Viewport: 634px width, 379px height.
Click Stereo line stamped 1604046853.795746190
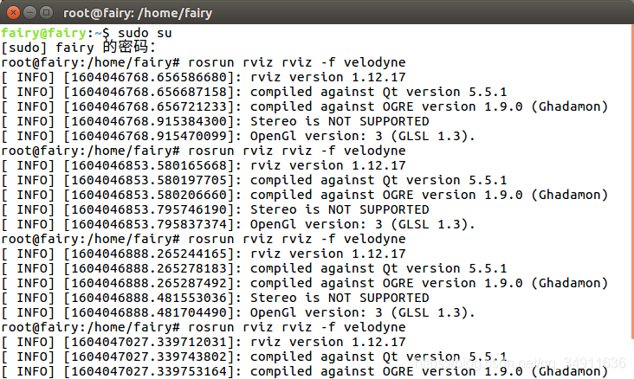(x=215, y=209)
